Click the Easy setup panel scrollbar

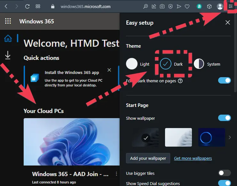pyautogui.click(x=235, y=53)
